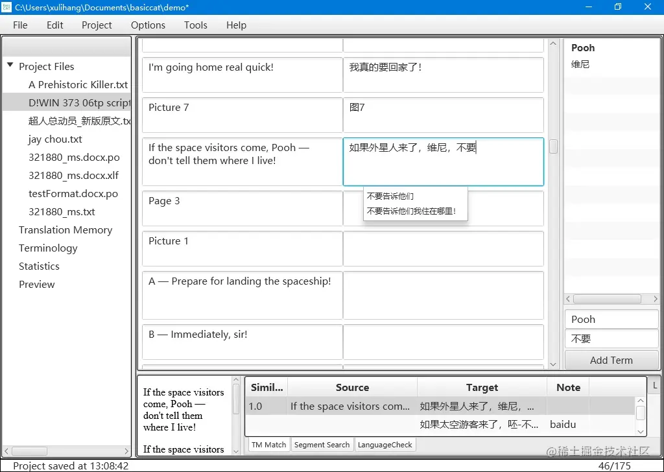Switch to the LanguageCheck tab
Screen dimensions: 664x472
point(385,445)
